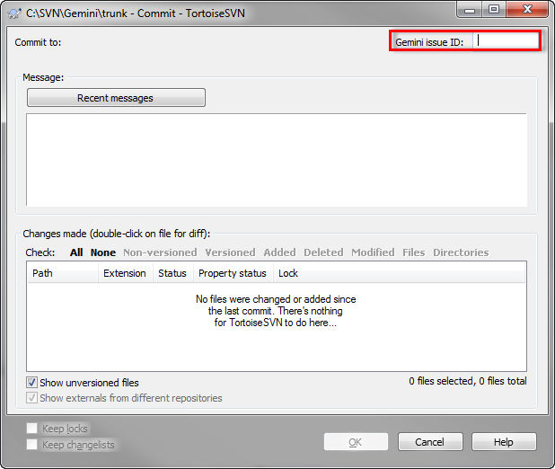Click the Files check filter
The height and width of the screenshot is (469, 555).
click(413, 252)
